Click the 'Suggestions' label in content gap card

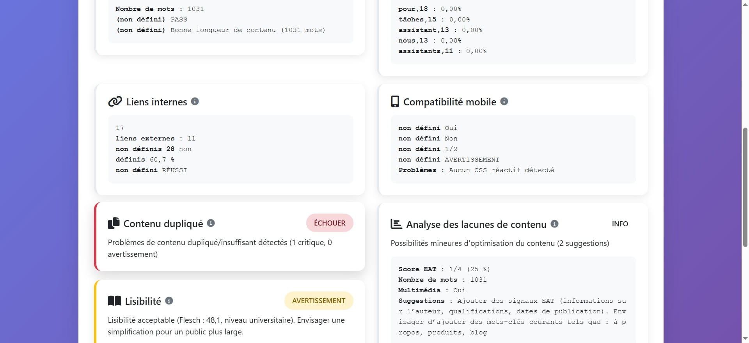click(421, 300)
